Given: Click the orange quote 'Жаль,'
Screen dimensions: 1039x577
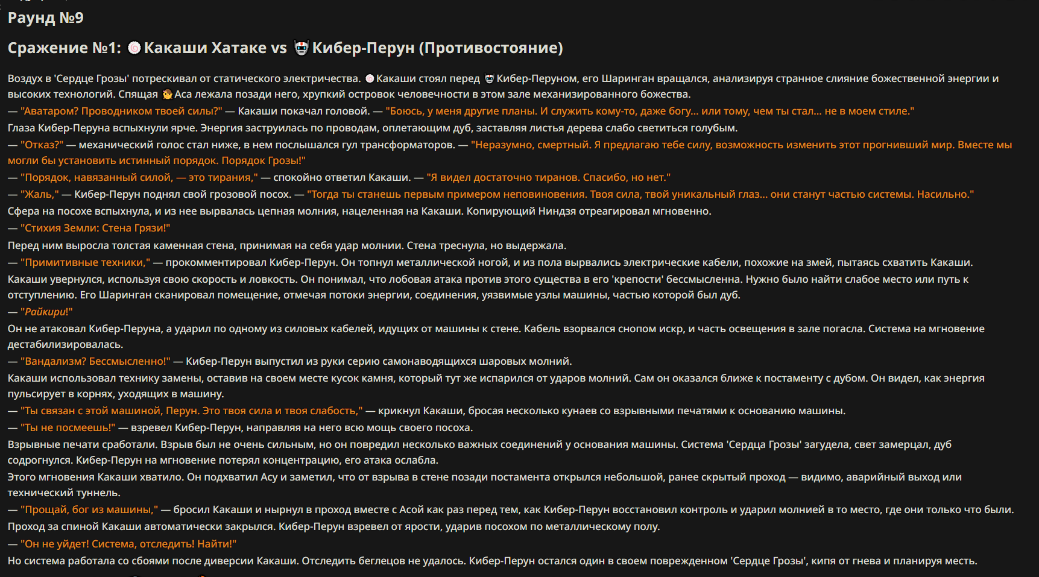Looking at the screenshot, I should (x=40, y=194).
